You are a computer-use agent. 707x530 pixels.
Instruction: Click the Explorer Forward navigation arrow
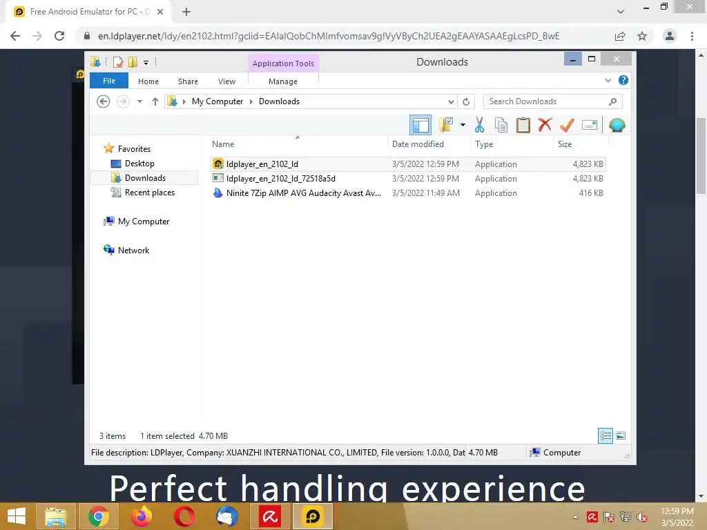tap(123, 101)
